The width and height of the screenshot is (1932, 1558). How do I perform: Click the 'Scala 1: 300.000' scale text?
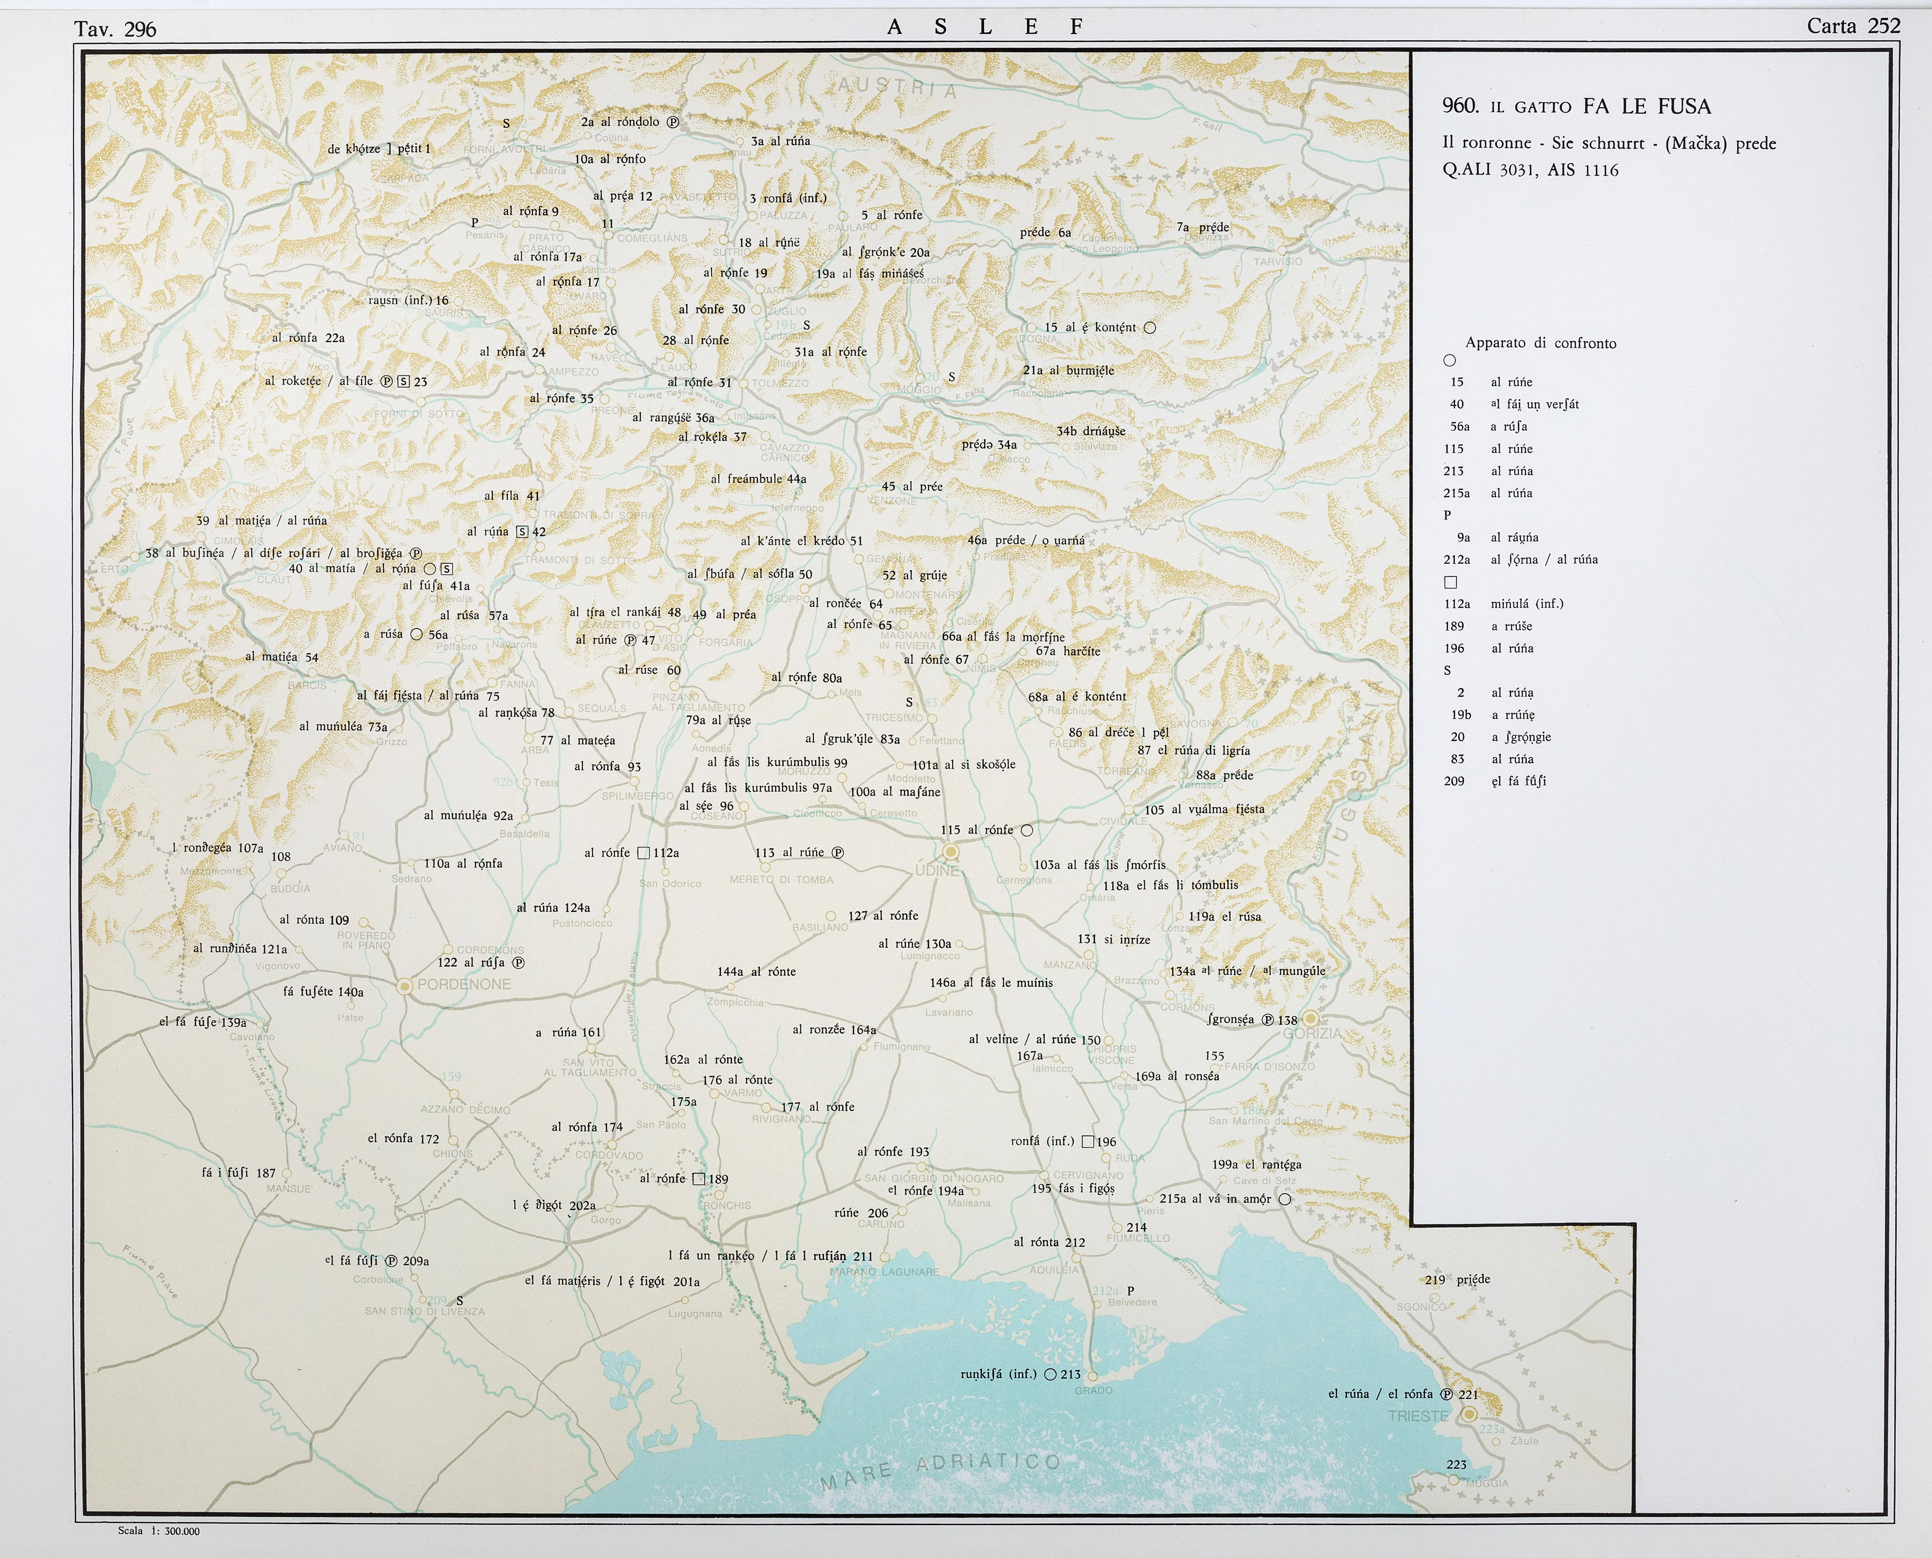159,1531
